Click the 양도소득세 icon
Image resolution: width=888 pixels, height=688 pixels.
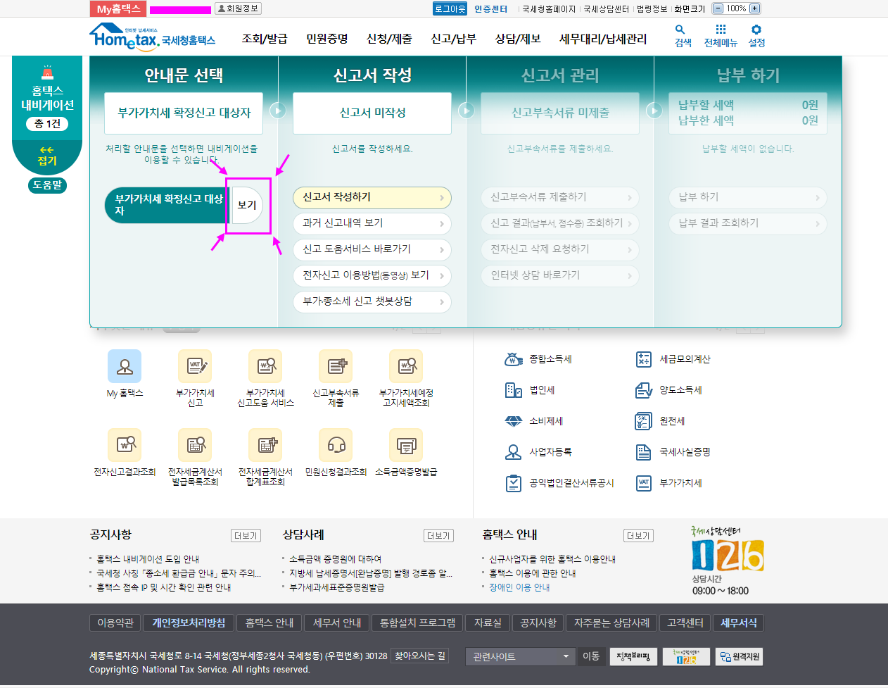pos(644,390)
